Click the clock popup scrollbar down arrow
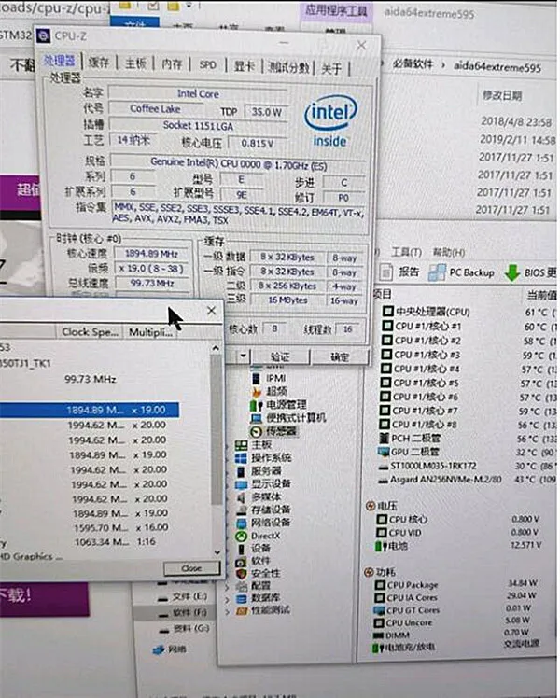Image resolution: width=560 pixels, height=698 pixels. [217, 552]
